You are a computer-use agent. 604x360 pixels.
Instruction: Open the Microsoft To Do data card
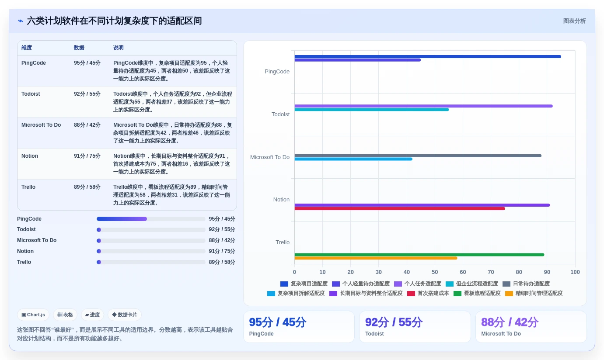pos(531,327)
